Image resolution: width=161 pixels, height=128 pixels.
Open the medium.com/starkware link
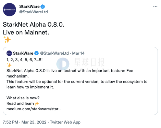tap(34, 109)
